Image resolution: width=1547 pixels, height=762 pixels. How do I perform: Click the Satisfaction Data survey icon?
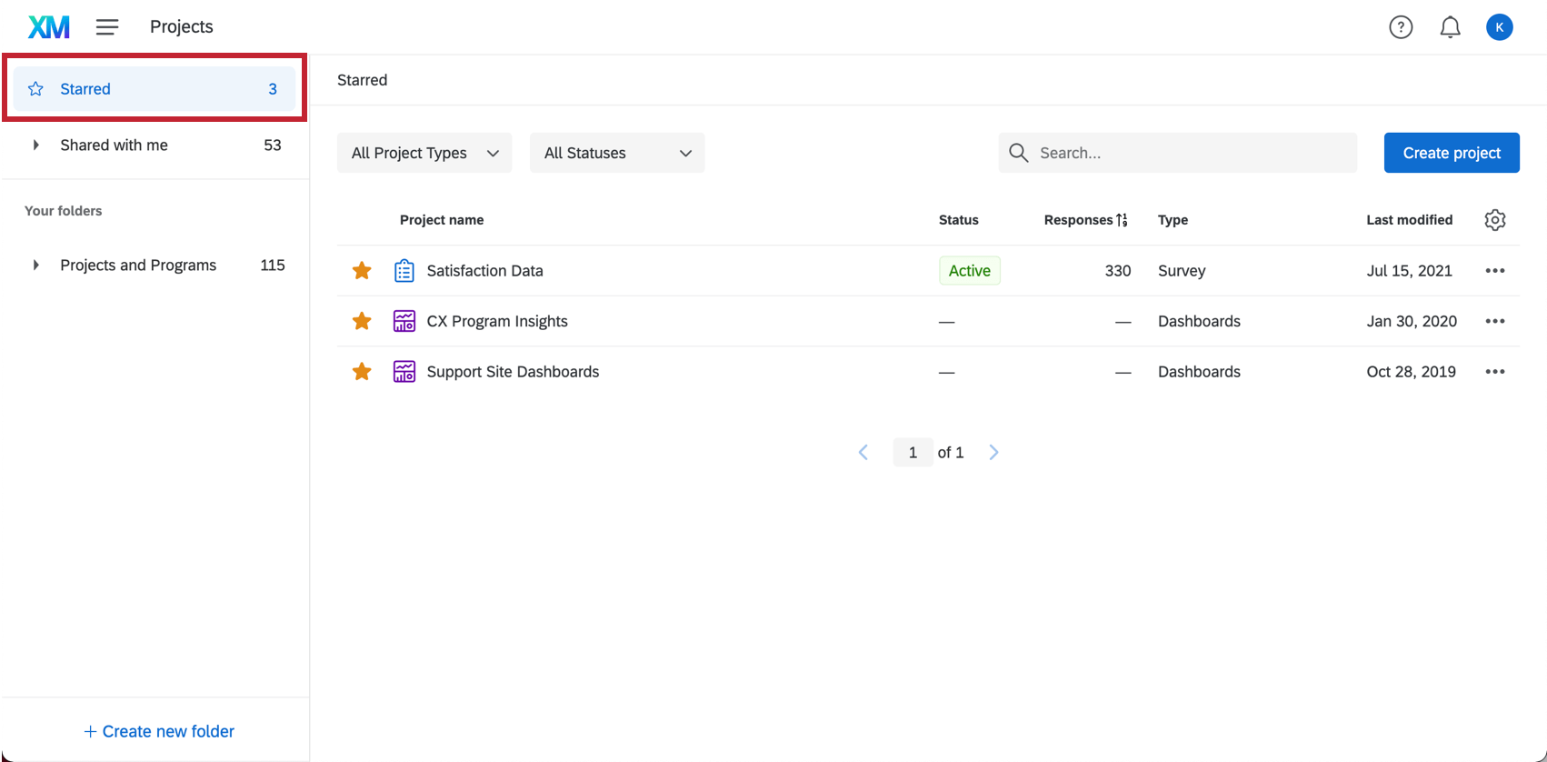click(x=404, y=271)
